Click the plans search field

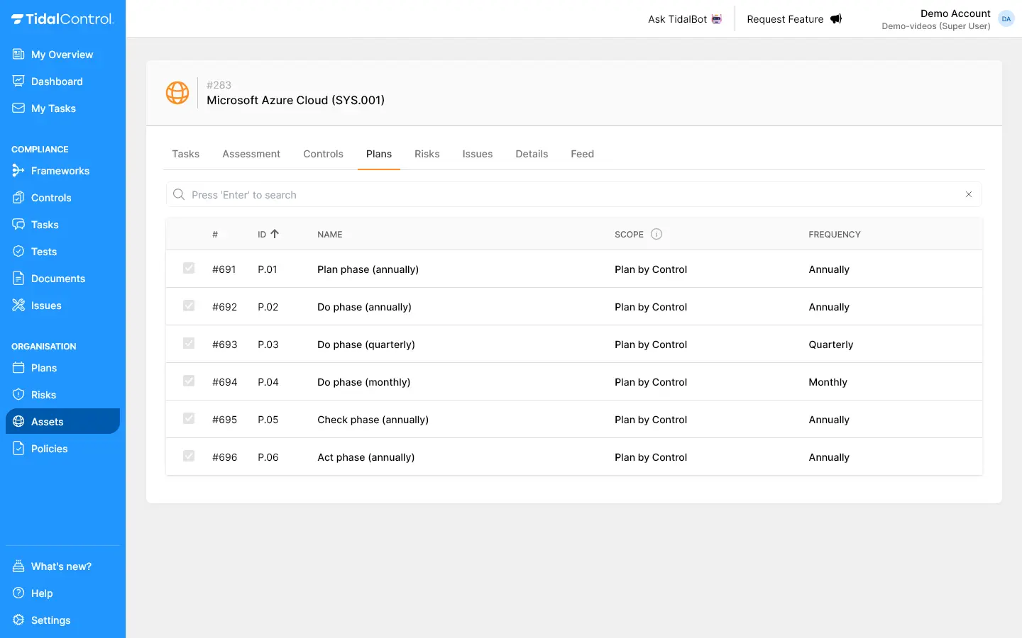point(568,195)
